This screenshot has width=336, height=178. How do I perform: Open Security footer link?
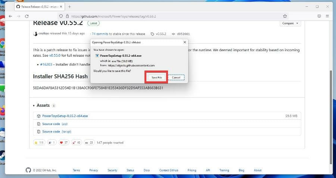112,170
